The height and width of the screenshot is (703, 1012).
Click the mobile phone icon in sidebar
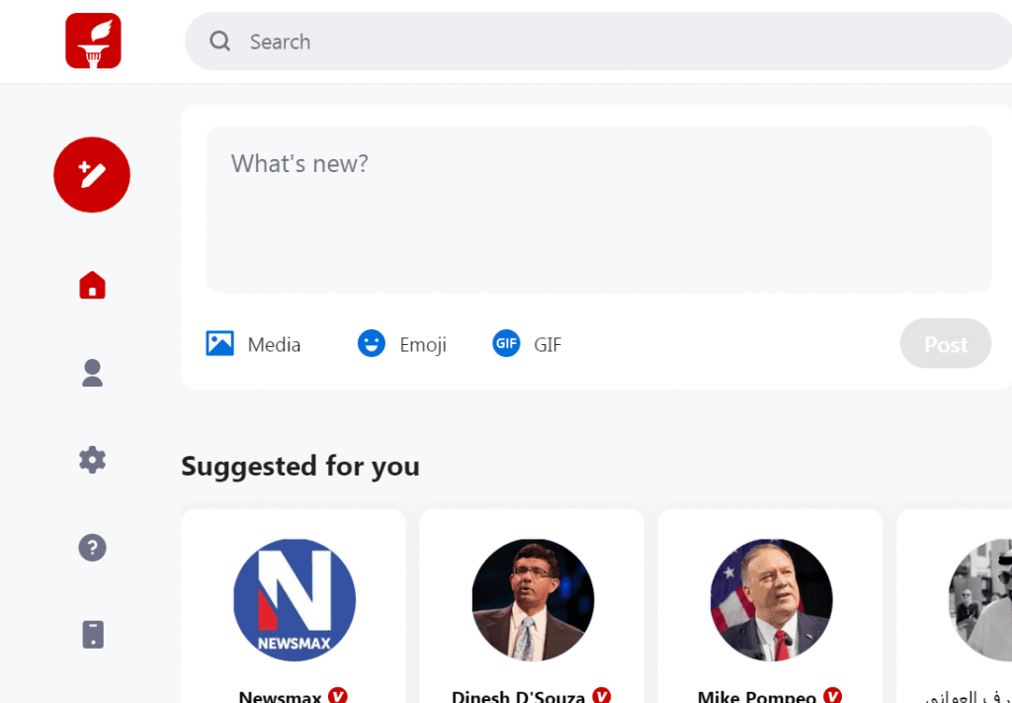tap(93, 635)
